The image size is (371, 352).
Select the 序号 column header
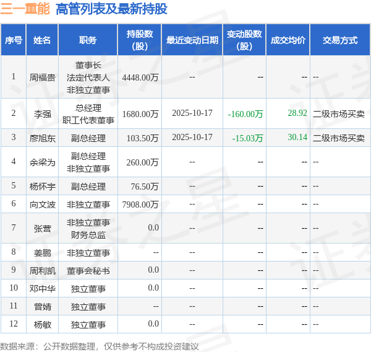(14, 40)
